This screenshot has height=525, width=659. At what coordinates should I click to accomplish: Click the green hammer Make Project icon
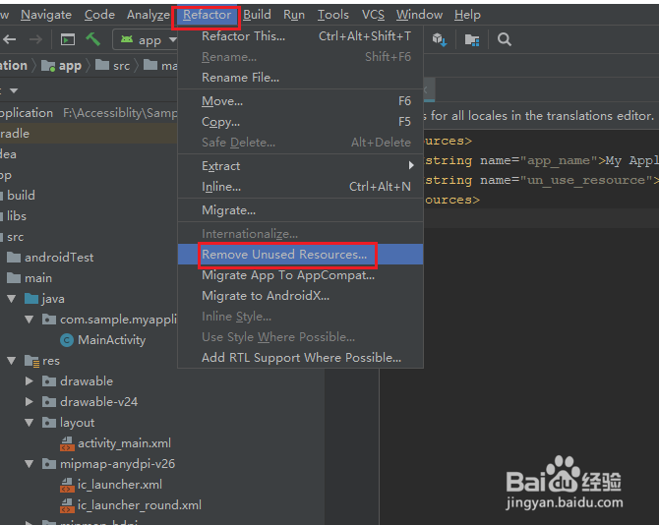coord(92,39)
